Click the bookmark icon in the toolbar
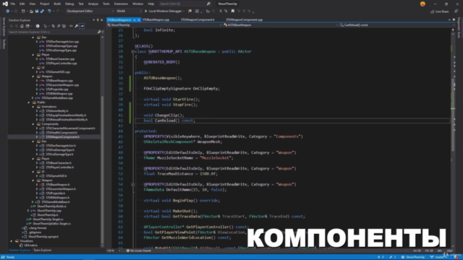Viewport: 463px width, 260px height. (233, 12)
